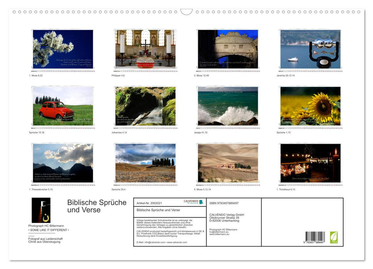Select the stone bridge image for 2. Mose 12,49

[228, 49]
